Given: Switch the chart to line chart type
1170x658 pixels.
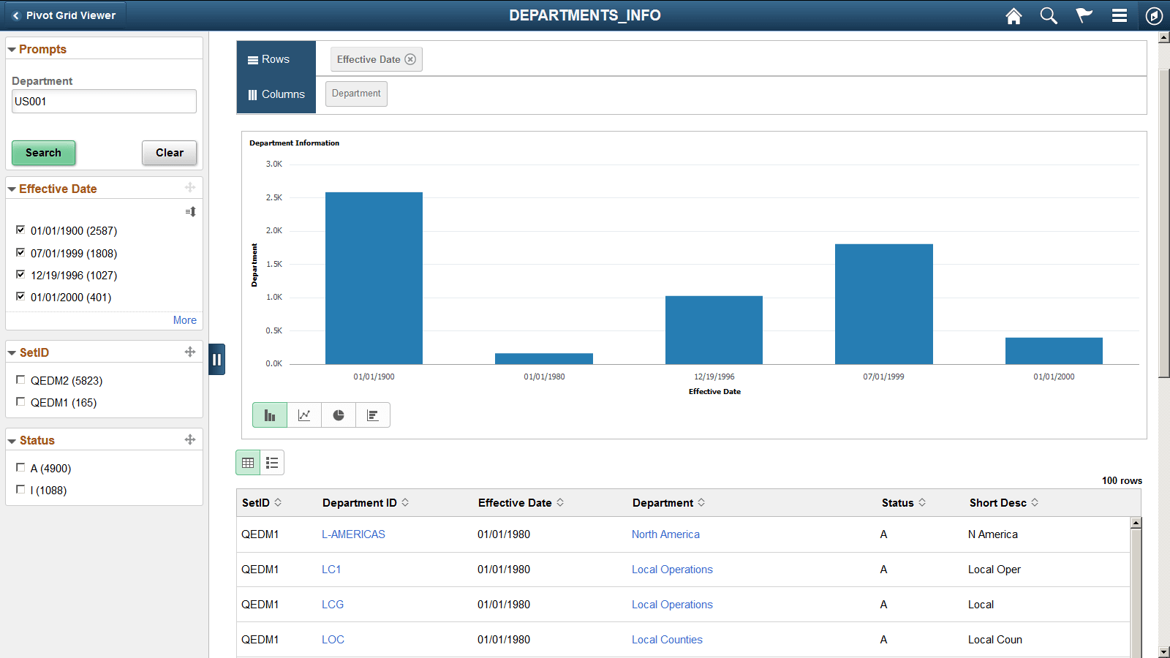Looking at the screenshot, I should pos(304,415).
